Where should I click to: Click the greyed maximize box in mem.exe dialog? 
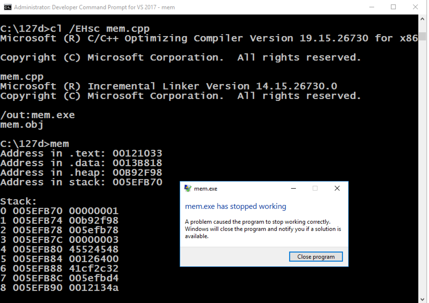click(315, 189)
